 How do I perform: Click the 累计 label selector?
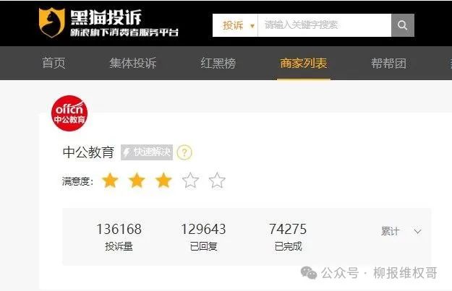(x=390, y=231)
